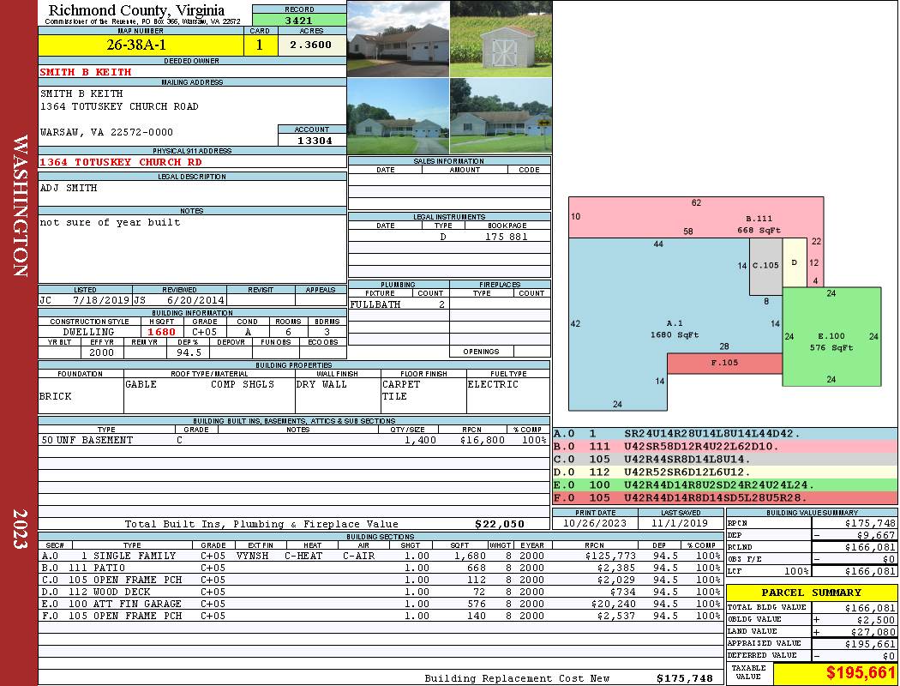Click grade value C+05 in building information
This screenshot has height=686, width=900.
pyautogui.click(x=204, y=332)
